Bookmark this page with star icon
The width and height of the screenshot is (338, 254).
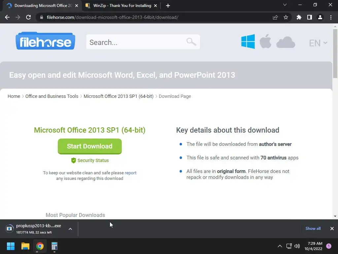point(286,17)
